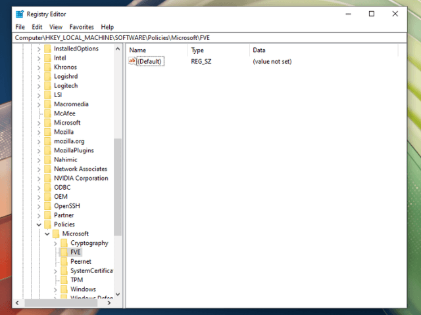Select the SystemCertificates key label
The image size is (421, 315).
91,271
